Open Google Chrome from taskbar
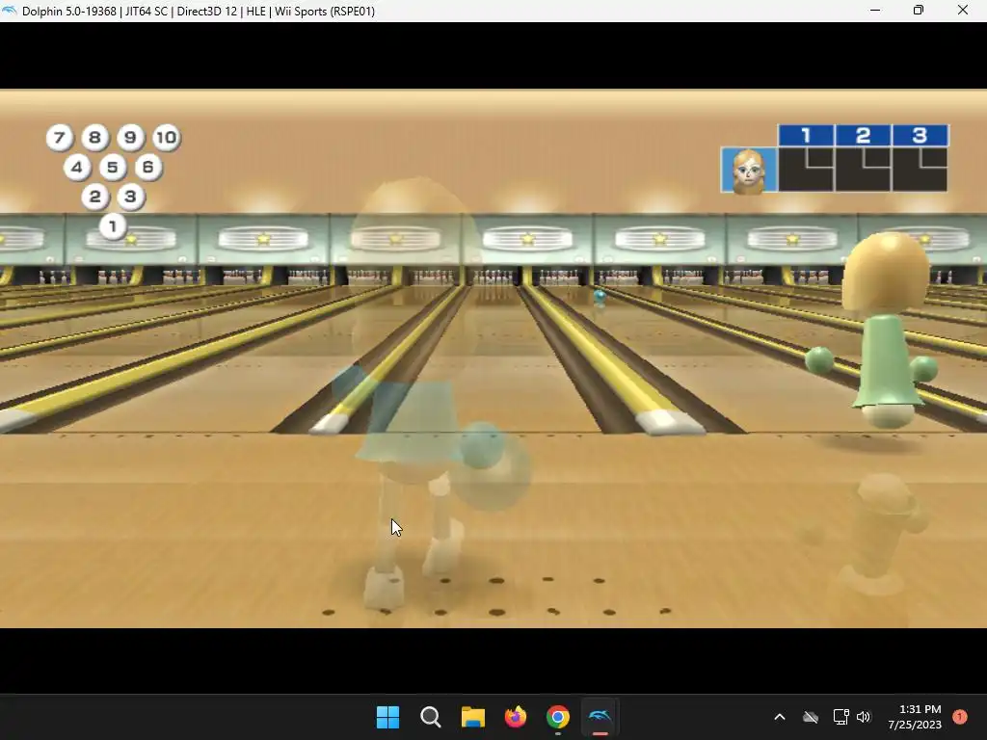This screenshot has width=987, height=740. pos(558,717)
